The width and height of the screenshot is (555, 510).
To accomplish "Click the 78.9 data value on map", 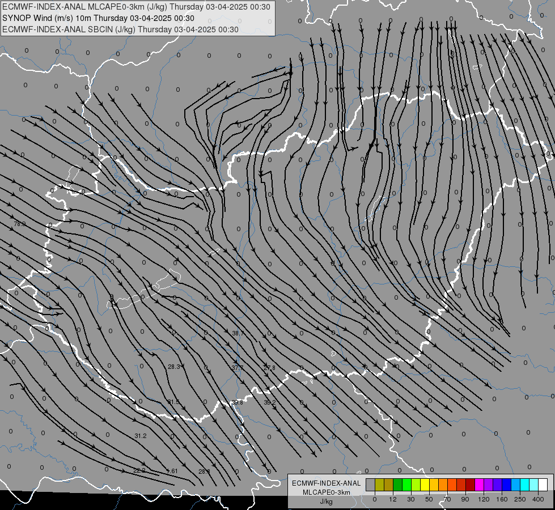I will (19, 224).
